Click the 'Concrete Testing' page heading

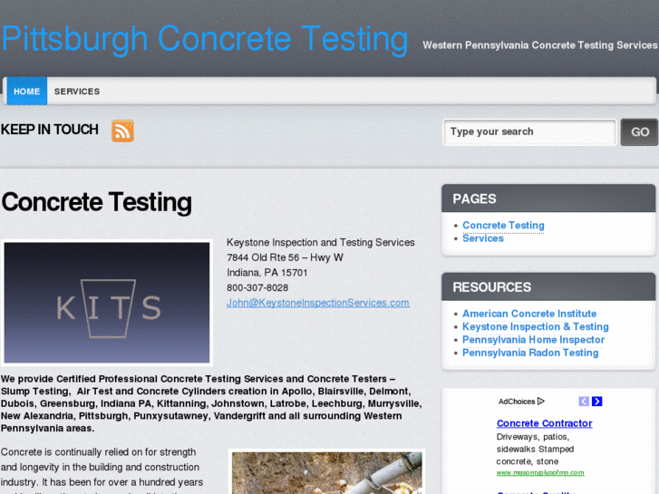point(97,202)
